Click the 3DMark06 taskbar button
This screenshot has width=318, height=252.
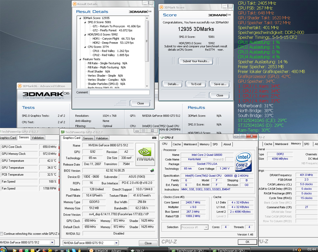108,250
